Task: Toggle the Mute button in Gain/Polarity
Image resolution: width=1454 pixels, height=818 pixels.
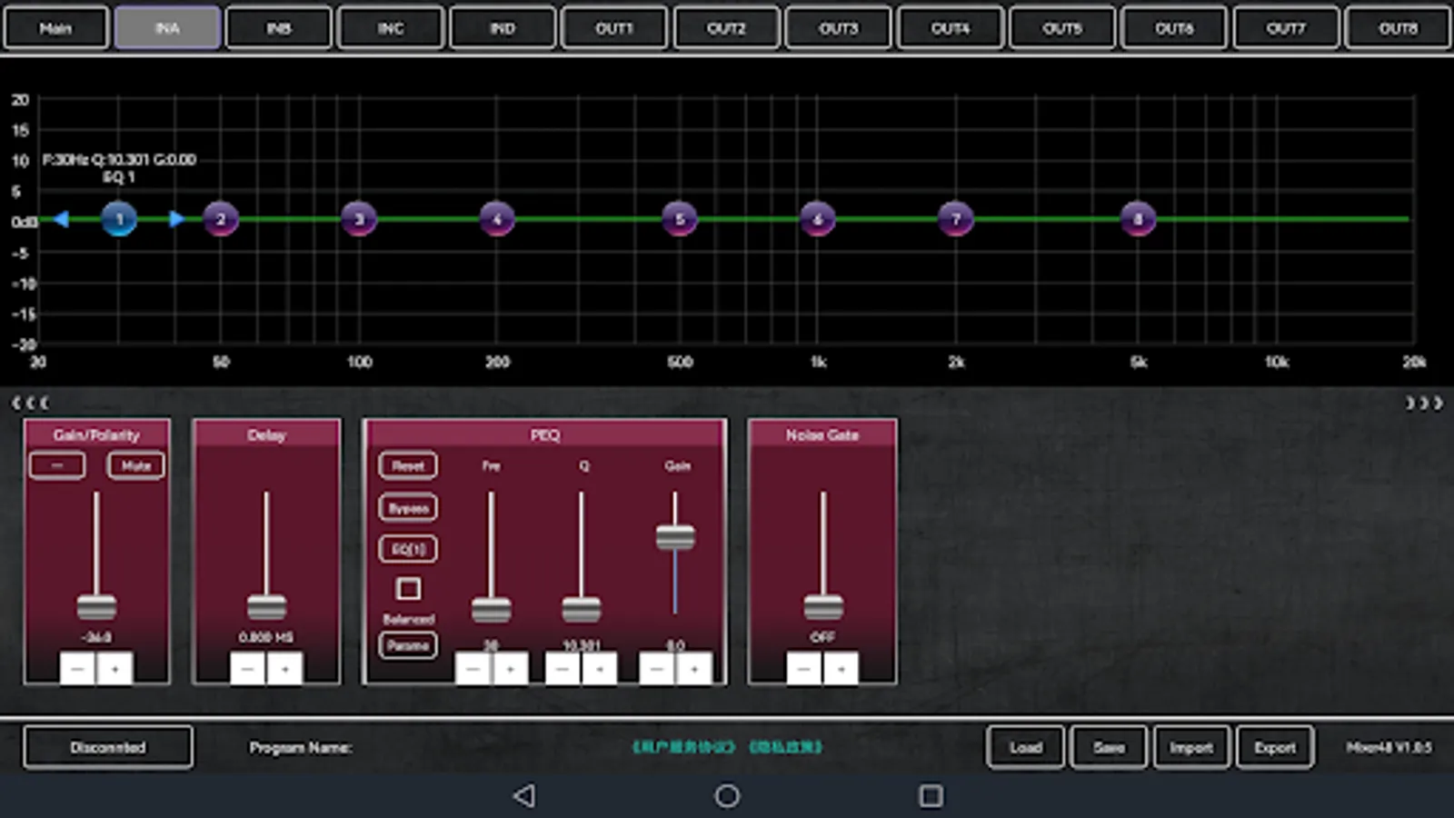Action: click(x=136, y=465)
